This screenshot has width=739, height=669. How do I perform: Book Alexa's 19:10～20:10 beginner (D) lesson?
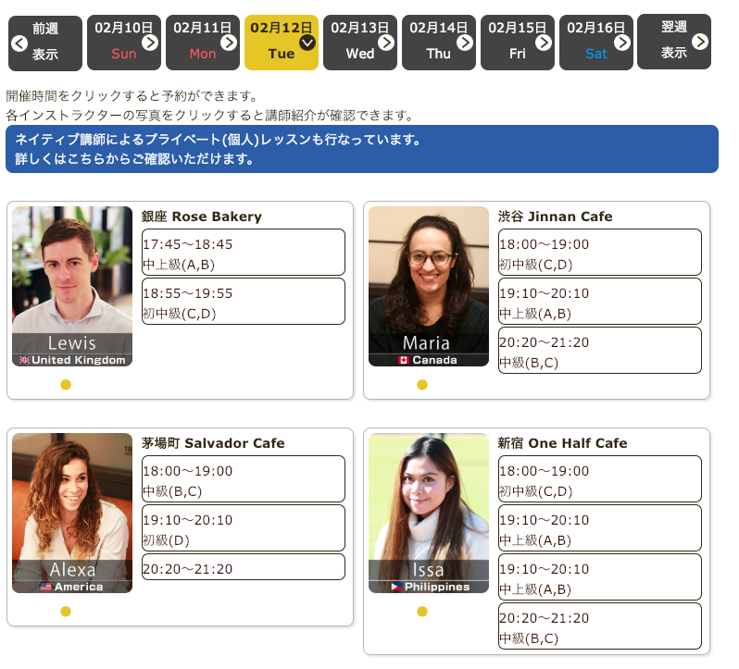(243, 528)
